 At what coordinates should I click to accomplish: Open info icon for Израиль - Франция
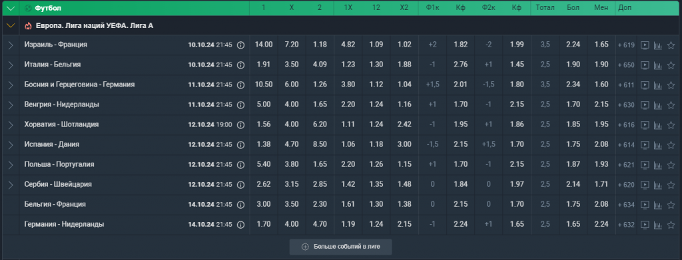pos(240,45)
